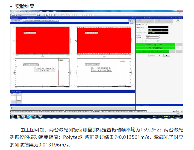Click the Details... button beside NO OVERLOAD
Image resolution: width=194 pixels, height=150 pixels.
tap(179, 48)
